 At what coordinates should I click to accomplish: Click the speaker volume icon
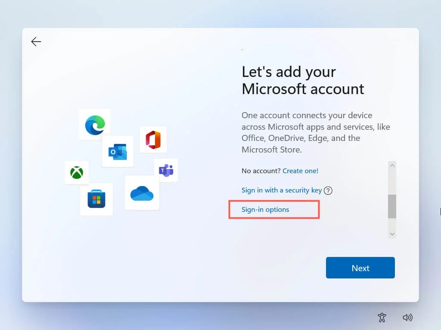pyautogui.click(x=407, y=318)
